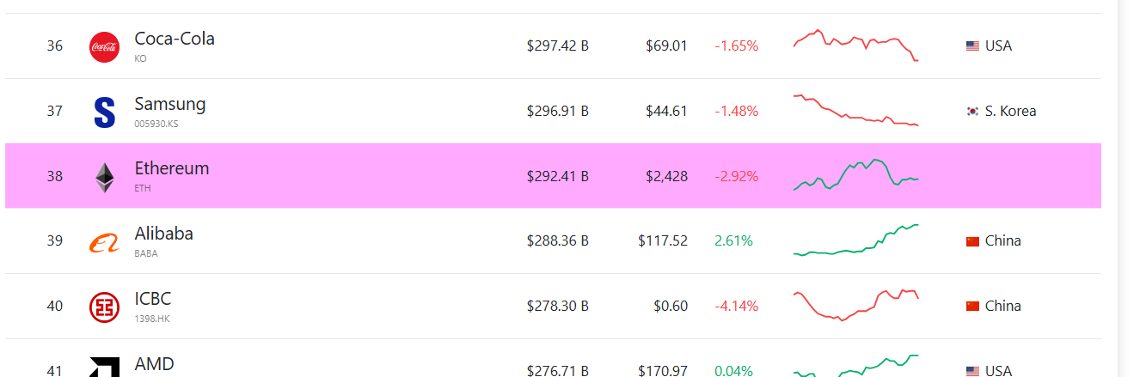The width and height of the screenshot is (1146, 377).
Task: Open the Ethereum asset link
Action: pyautogui.click(x=172, y=168)
